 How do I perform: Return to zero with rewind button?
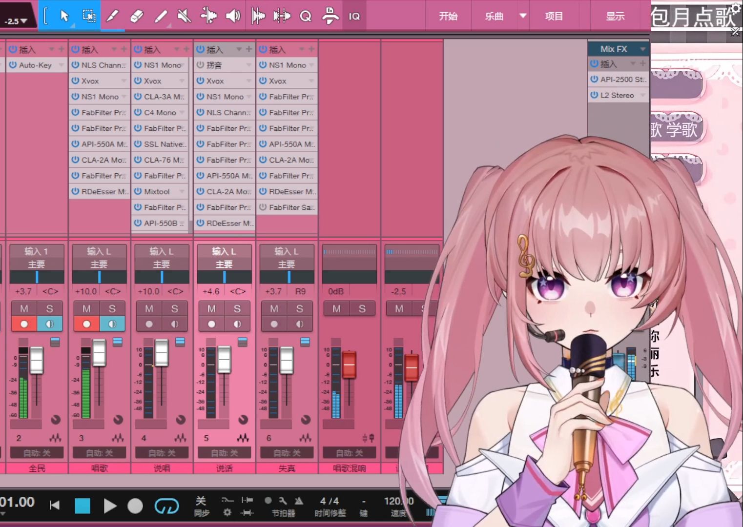pyautogui.click(x=55, y=506)
